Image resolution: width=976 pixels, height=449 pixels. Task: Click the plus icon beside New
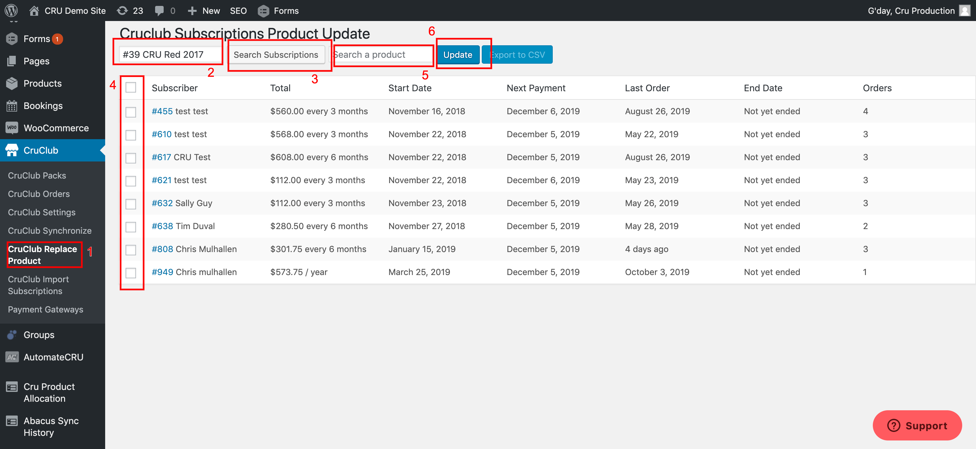click(192, 11)
